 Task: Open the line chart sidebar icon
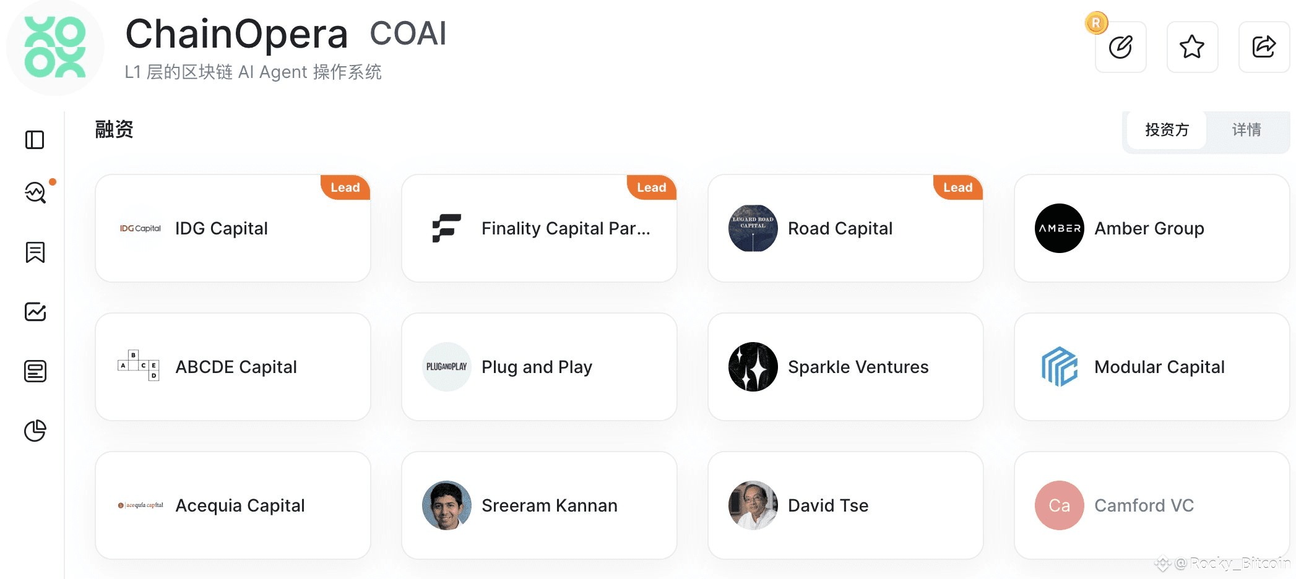coord(35,312)
